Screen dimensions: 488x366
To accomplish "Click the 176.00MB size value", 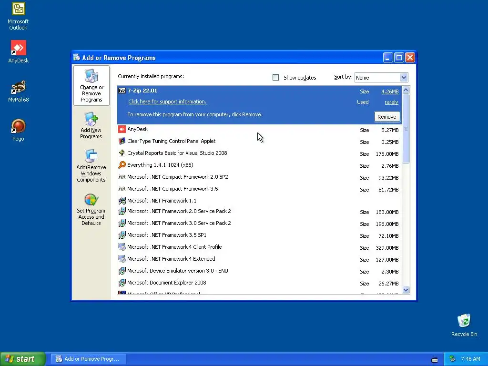I will point(387,154).
